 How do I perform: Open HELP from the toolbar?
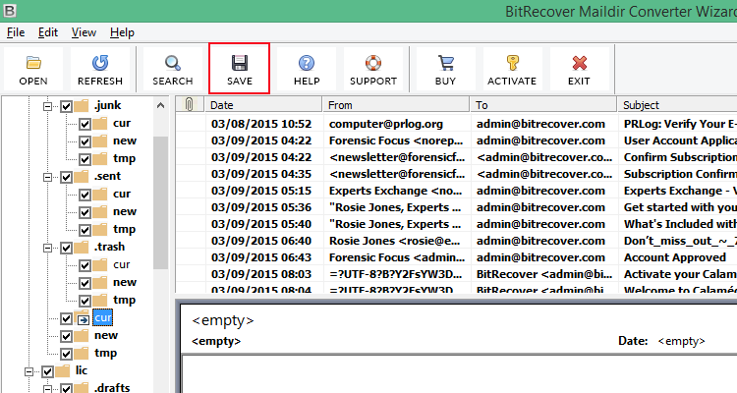pos(307,69)
